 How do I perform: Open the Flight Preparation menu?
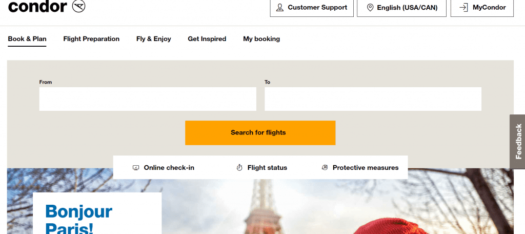pyautogui.click(x=91, y=39)
